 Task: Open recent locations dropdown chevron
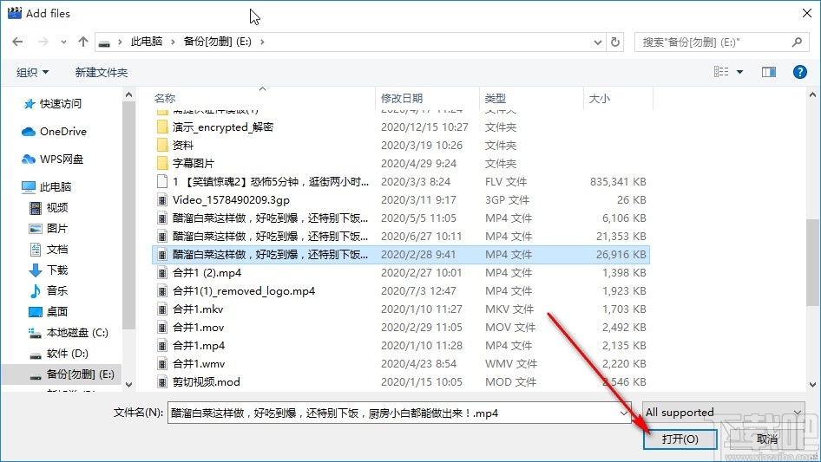coord(63,42)
